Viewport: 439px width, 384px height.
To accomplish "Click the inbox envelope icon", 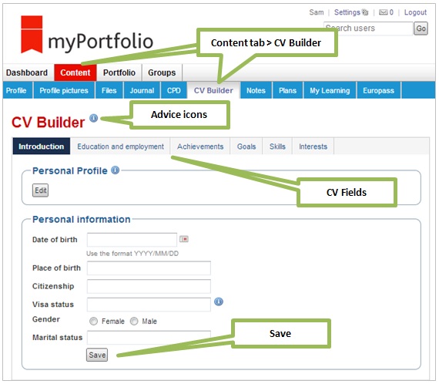I will pos(383,12).
